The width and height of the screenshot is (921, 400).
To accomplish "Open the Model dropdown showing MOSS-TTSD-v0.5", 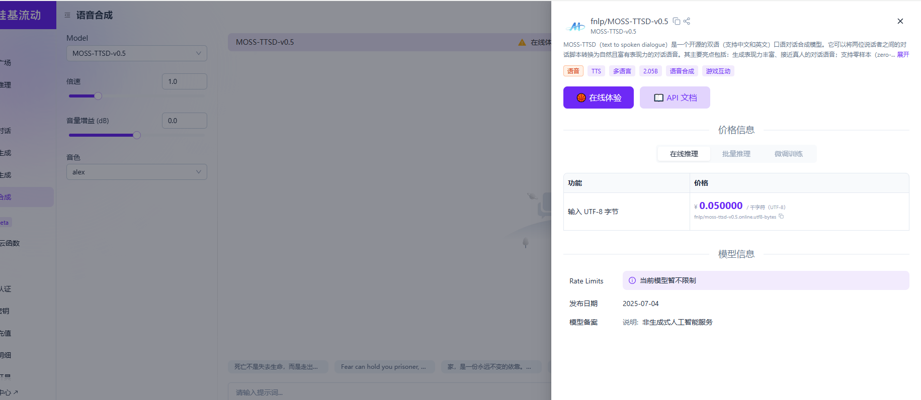I will pyautogui.click(x=137, y=53).
